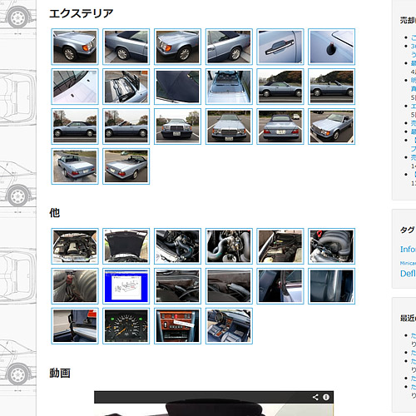Open the door handle close-up thumbnail

[280, 47]
